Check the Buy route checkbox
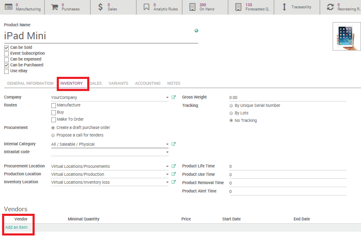The height and width of the screenshot is (243, 361). pyautogui.click(x=53, y=112)
